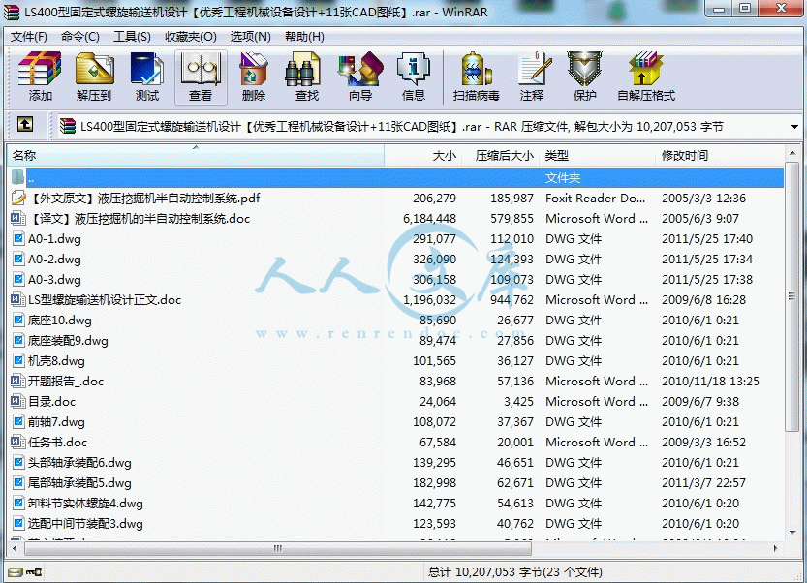Open the 注释 (Comment) tool

[x=532, y=77]
